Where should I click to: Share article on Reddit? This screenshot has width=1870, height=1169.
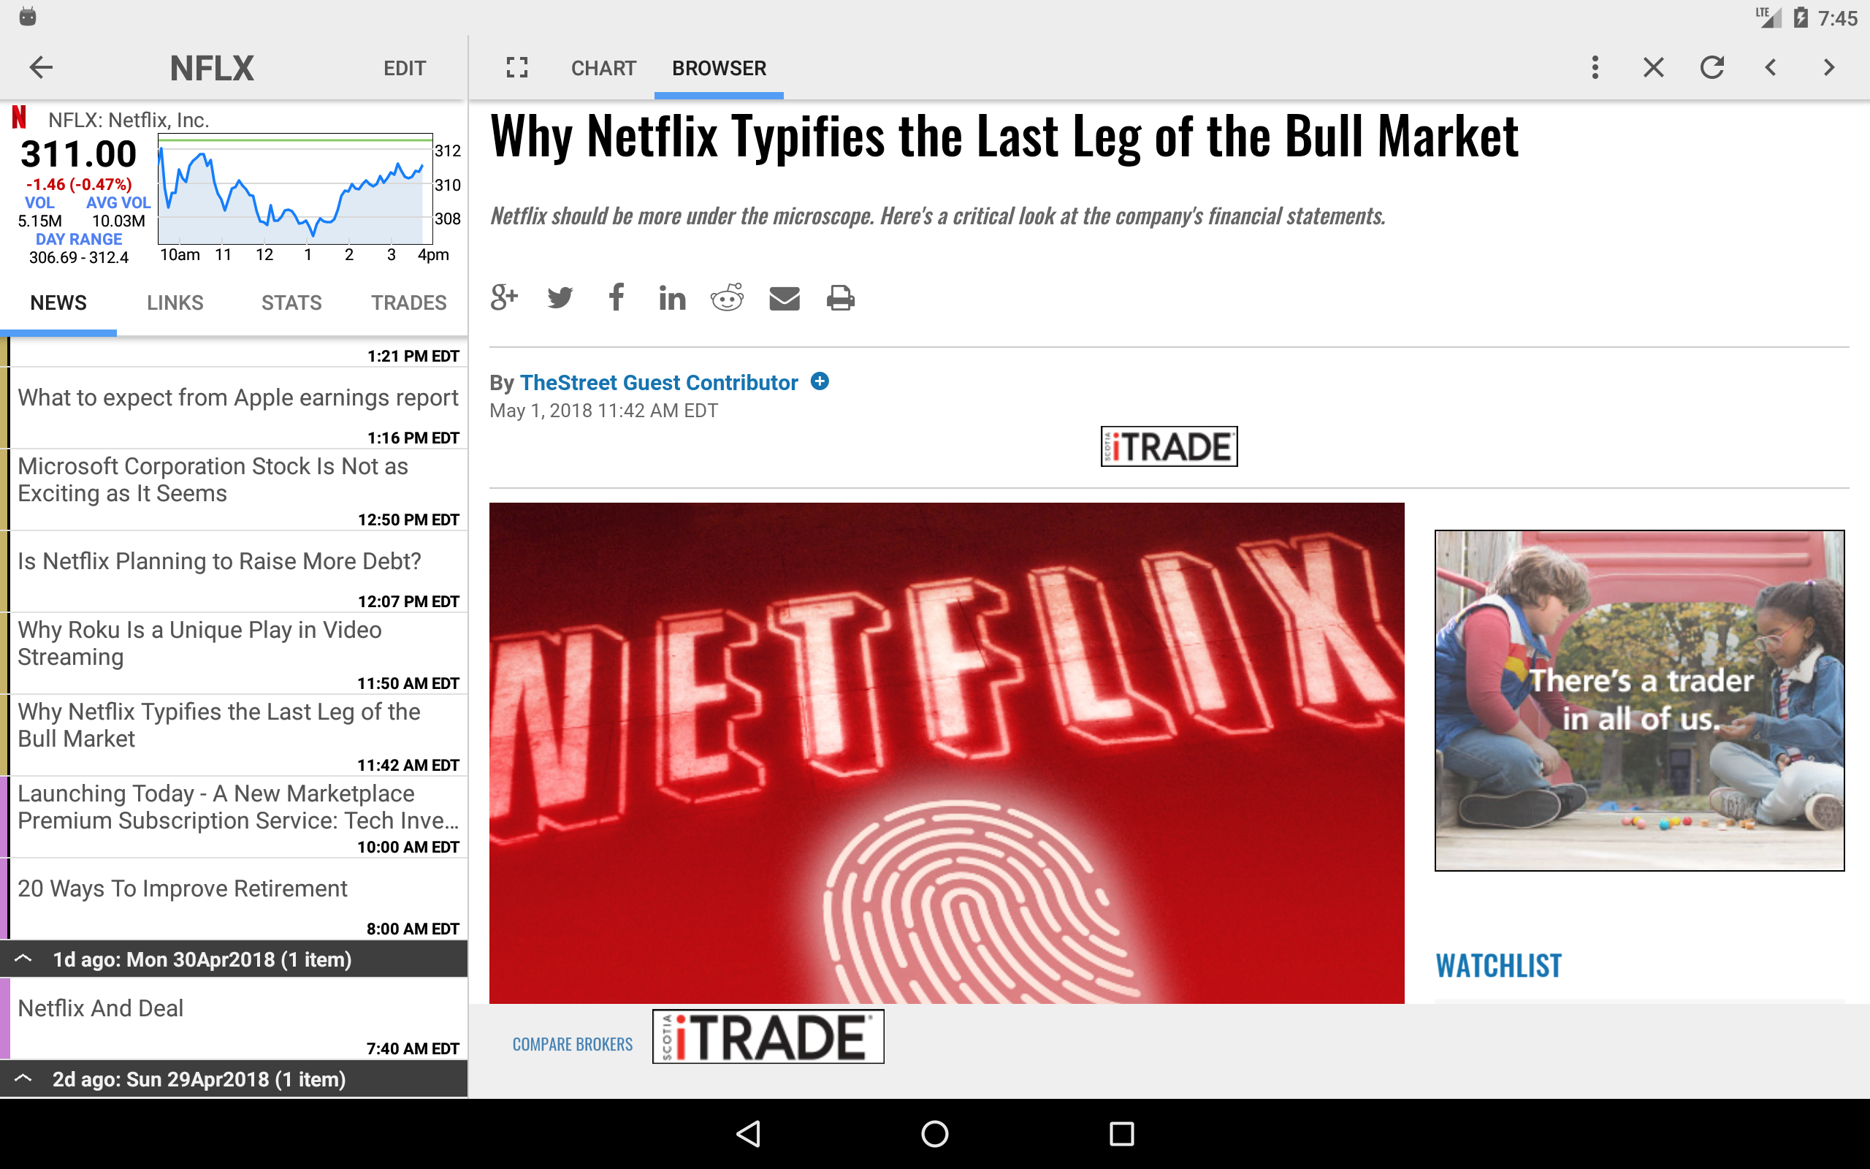(x=727, y=297)
